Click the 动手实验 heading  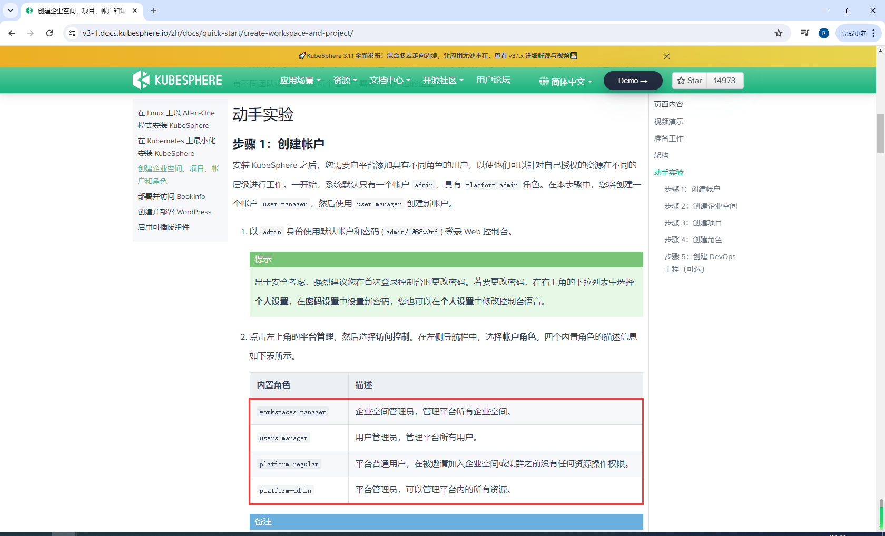pos(263,114)
